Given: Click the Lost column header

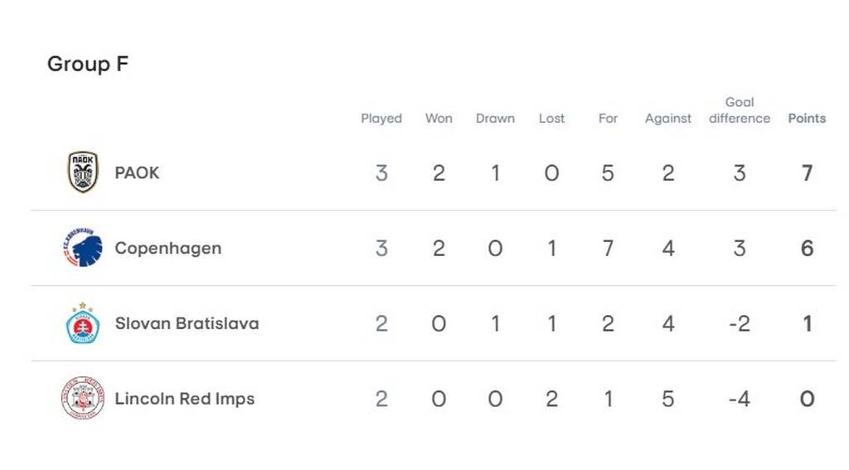Looking at the screenshot, I should [x=551, y=119].
